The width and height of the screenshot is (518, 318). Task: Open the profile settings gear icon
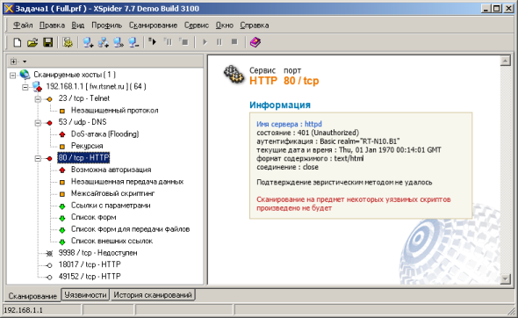click(x=68, y=42)
